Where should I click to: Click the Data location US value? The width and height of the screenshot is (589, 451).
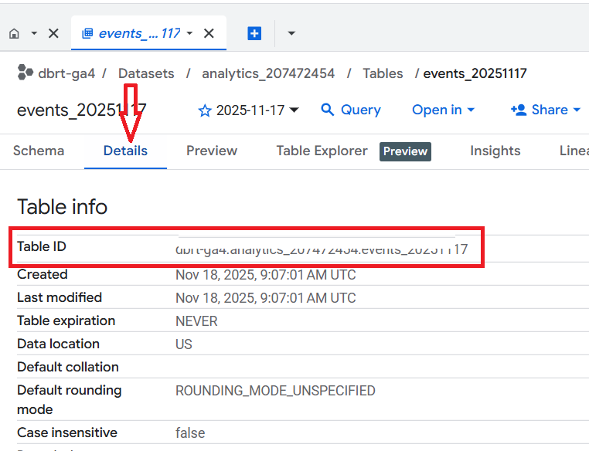coord(184,344)
